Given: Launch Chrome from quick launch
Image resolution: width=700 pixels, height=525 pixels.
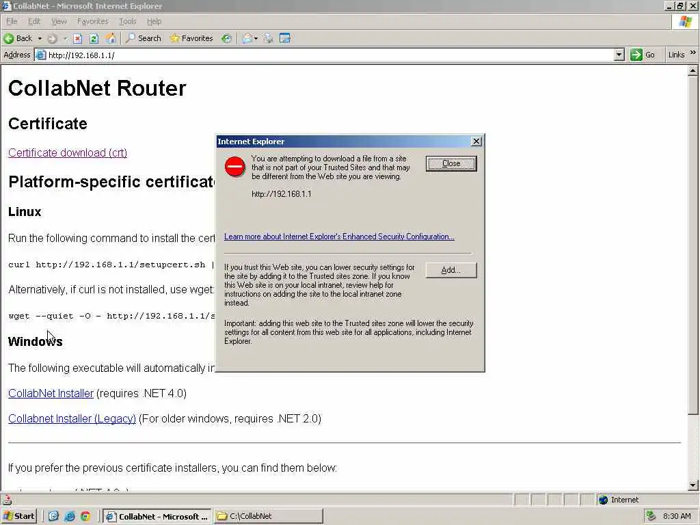Looking at the screenshot, I should pos(85,516).
